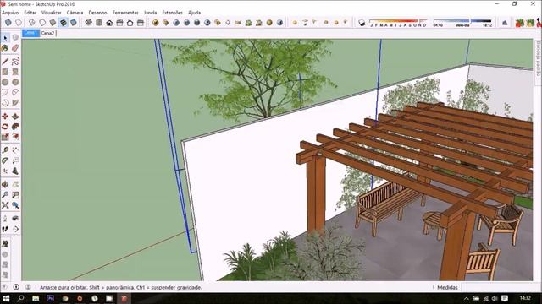Choose the Zoom magnifier tool
The width and height of the screenshot is (542, 304).
(x=5, y=195)
